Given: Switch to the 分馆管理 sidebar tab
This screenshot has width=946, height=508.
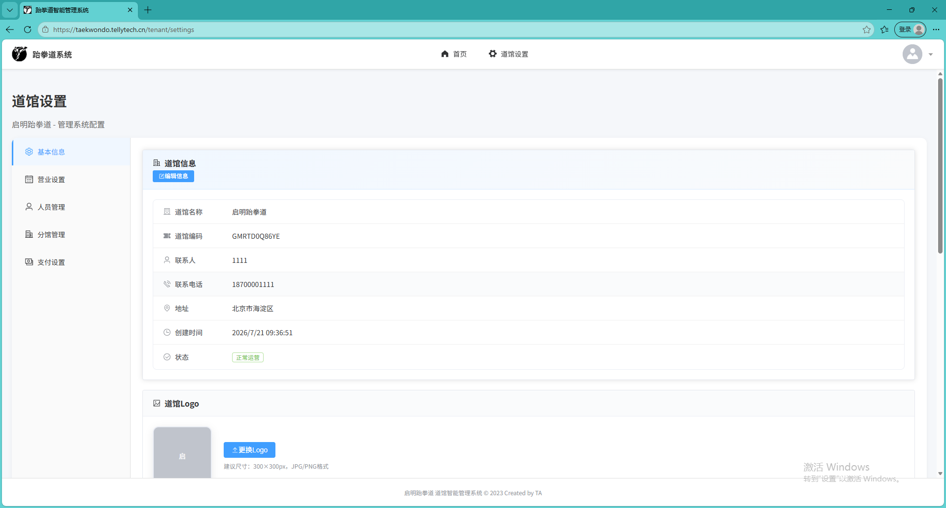Looking at the screenshot, I should [x=71, y=234].
